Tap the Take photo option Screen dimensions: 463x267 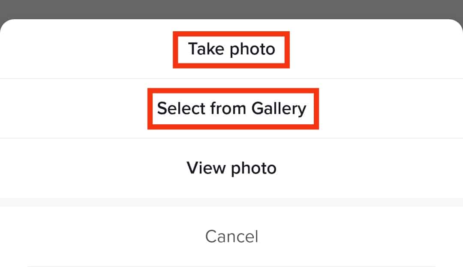coord(231,49)
